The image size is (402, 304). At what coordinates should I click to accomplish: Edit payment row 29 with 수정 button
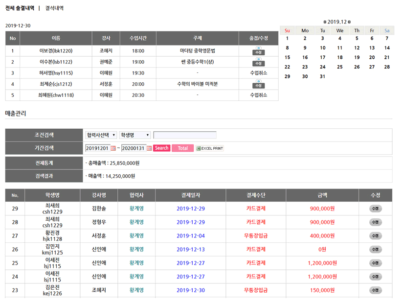(x=375, y=209)
